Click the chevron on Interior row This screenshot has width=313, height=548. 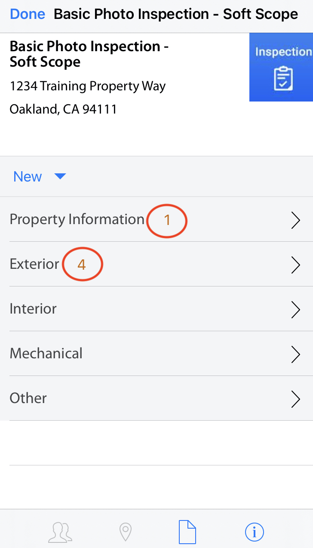tap(295, 310)
